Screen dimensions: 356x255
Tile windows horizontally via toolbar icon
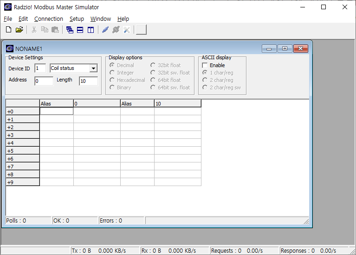[x=80, y=30]
